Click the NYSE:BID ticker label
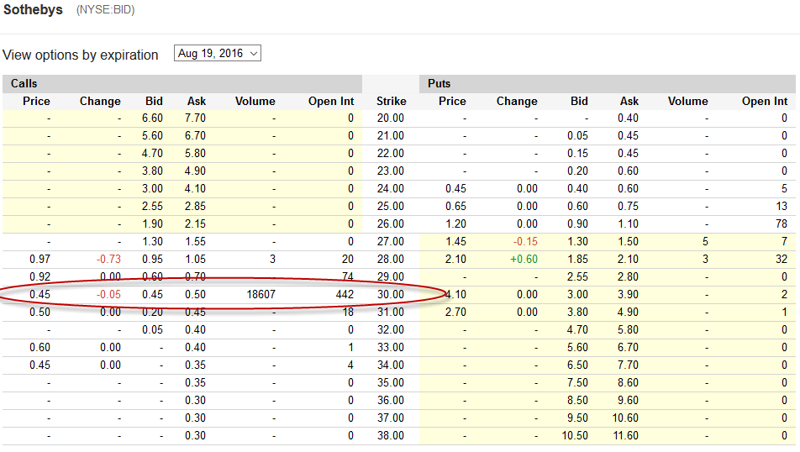 coord(106,10)
